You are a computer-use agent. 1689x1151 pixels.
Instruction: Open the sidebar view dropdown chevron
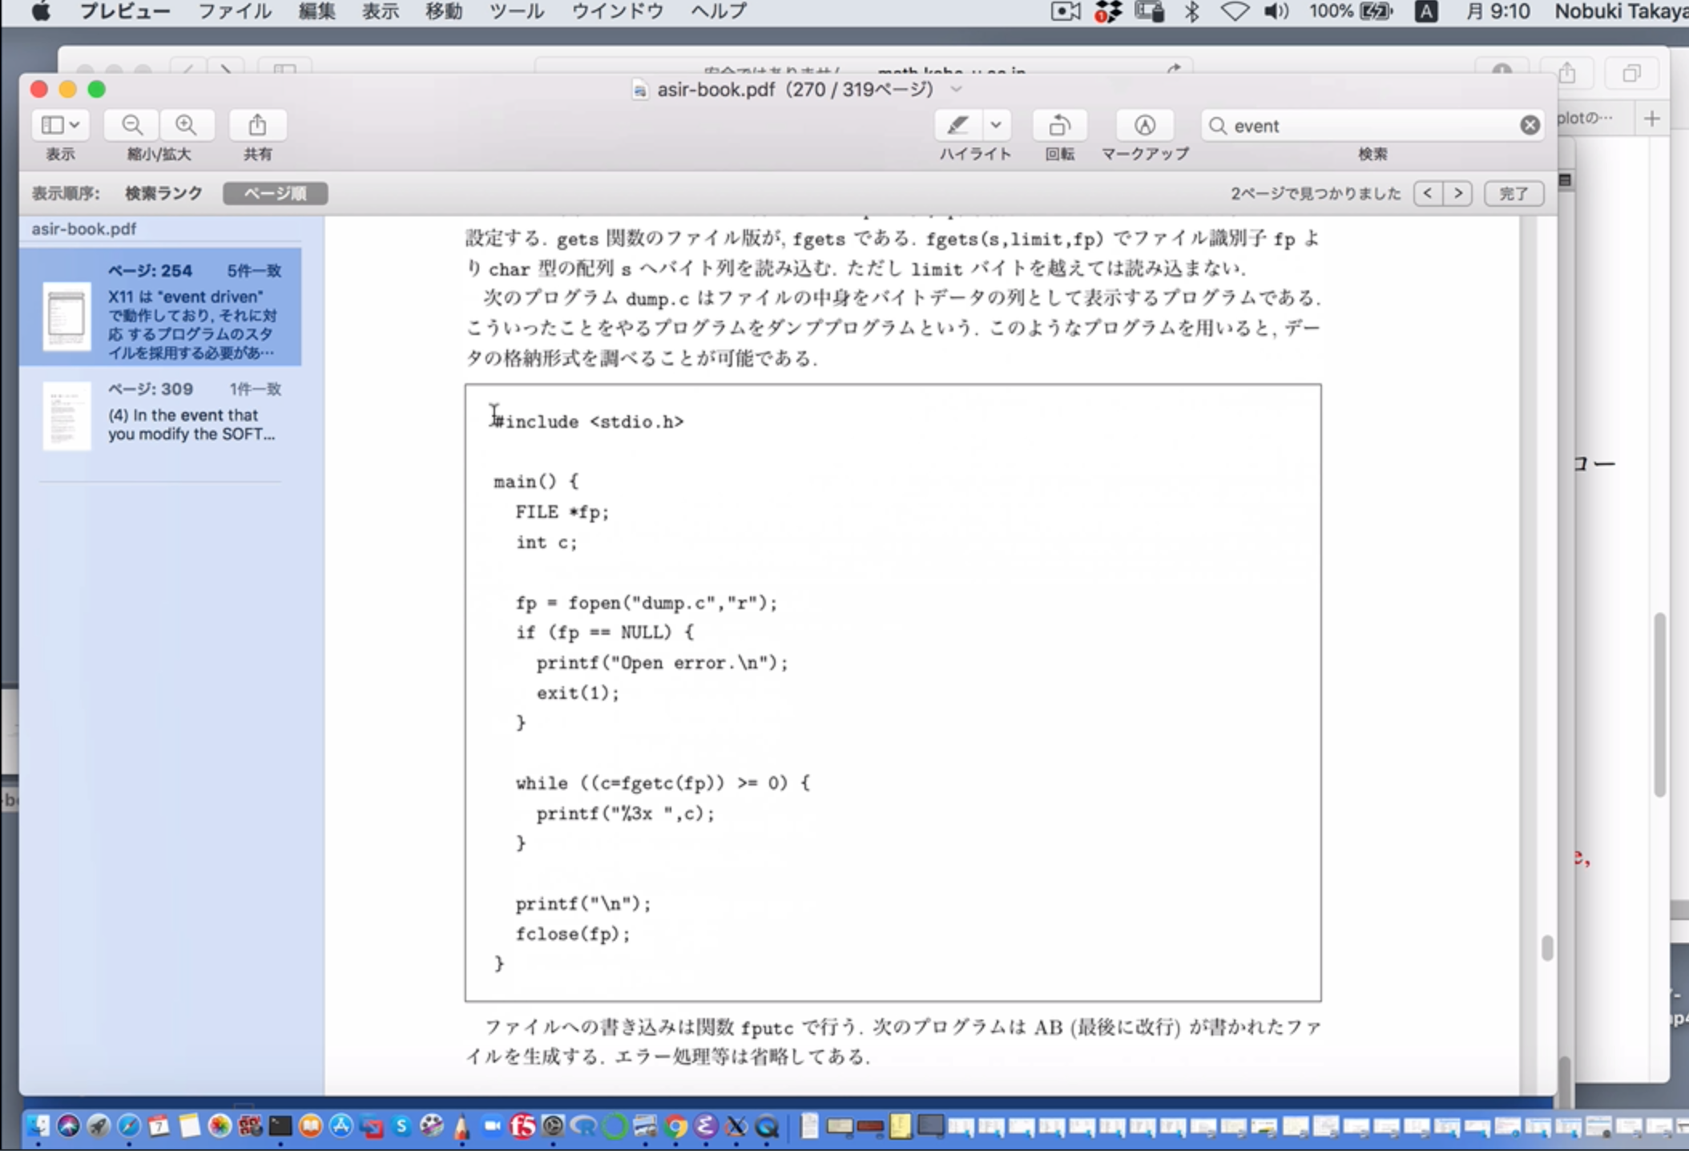pos(75,125)
